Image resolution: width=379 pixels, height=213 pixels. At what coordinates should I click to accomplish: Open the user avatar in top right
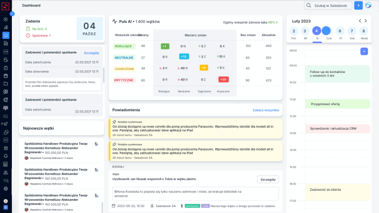(368, 5)
